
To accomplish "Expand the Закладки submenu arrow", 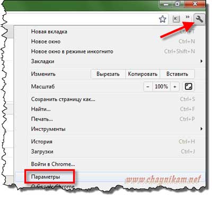I will tap(201, 61).
